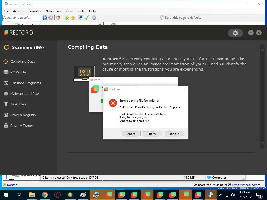Click Restoro panel scrollbar up arrow

(262, 50)
